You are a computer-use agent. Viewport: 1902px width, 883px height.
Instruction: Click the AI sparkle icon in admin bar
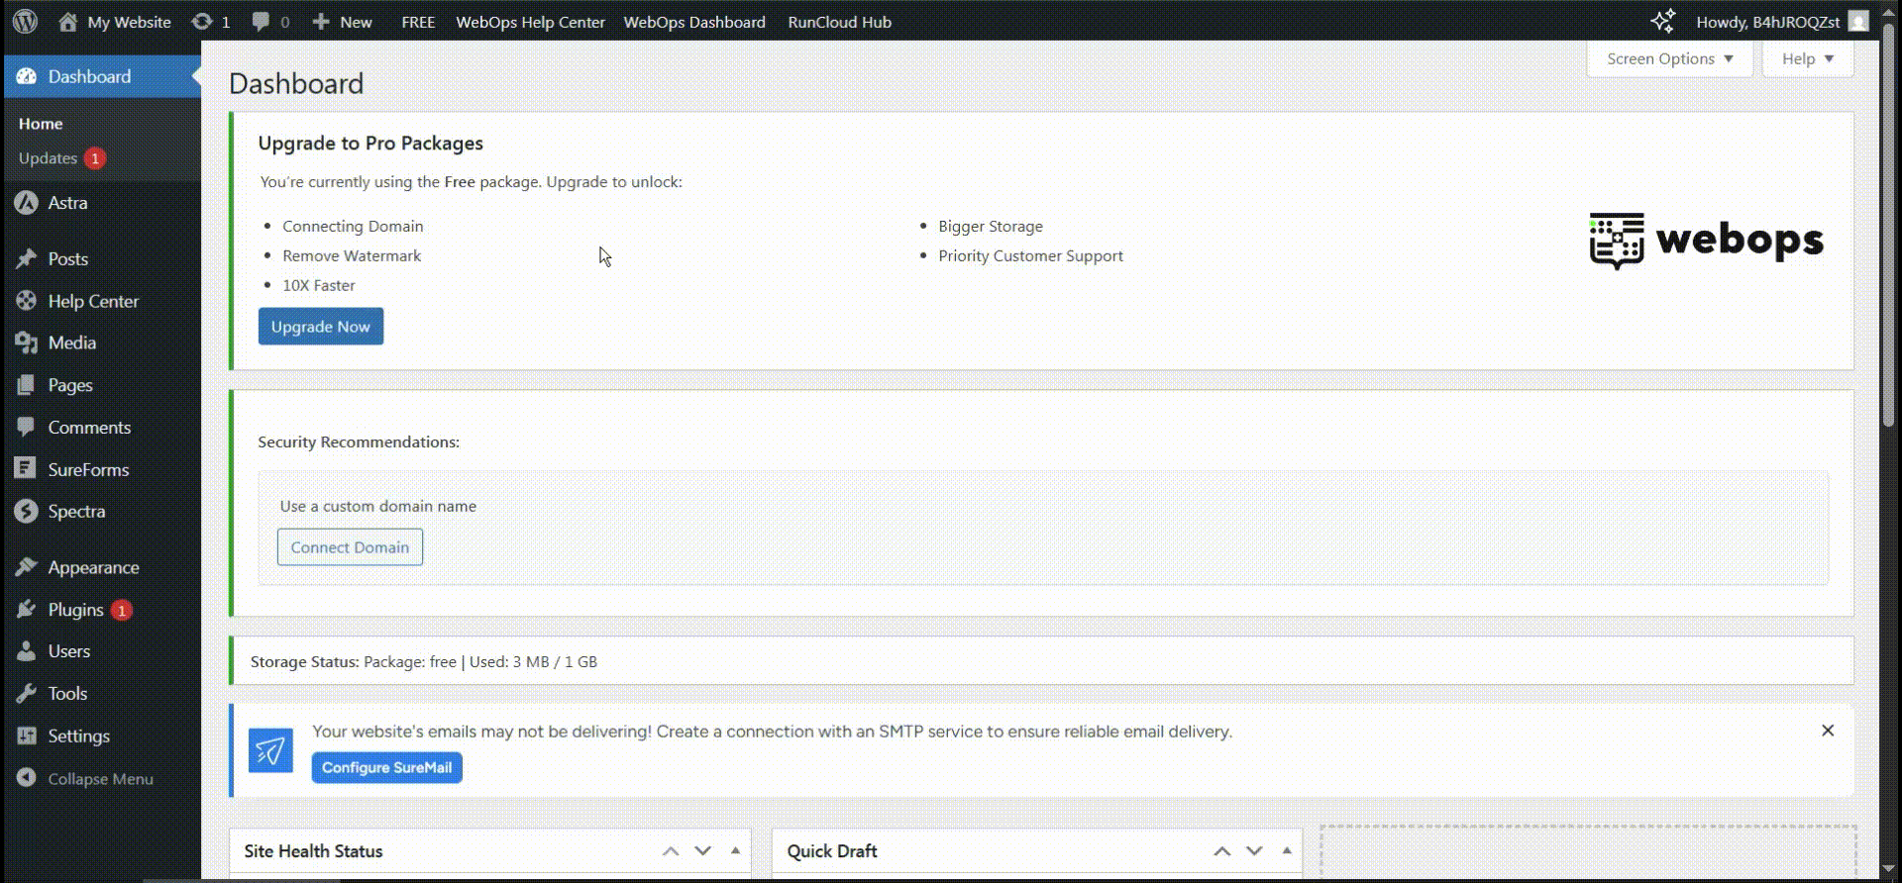coord(1662,21)
